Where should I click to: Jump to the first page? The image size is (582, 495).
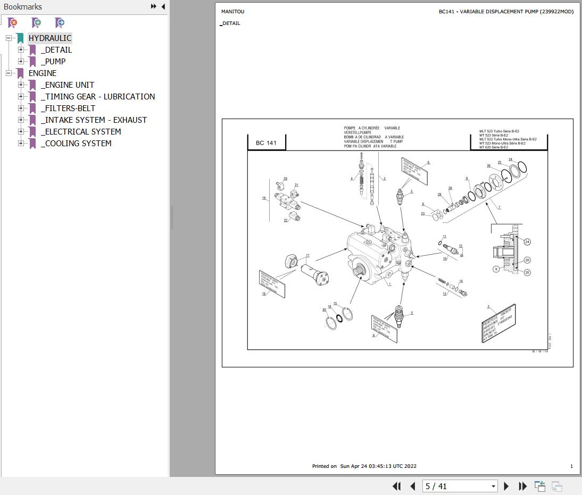397,486
